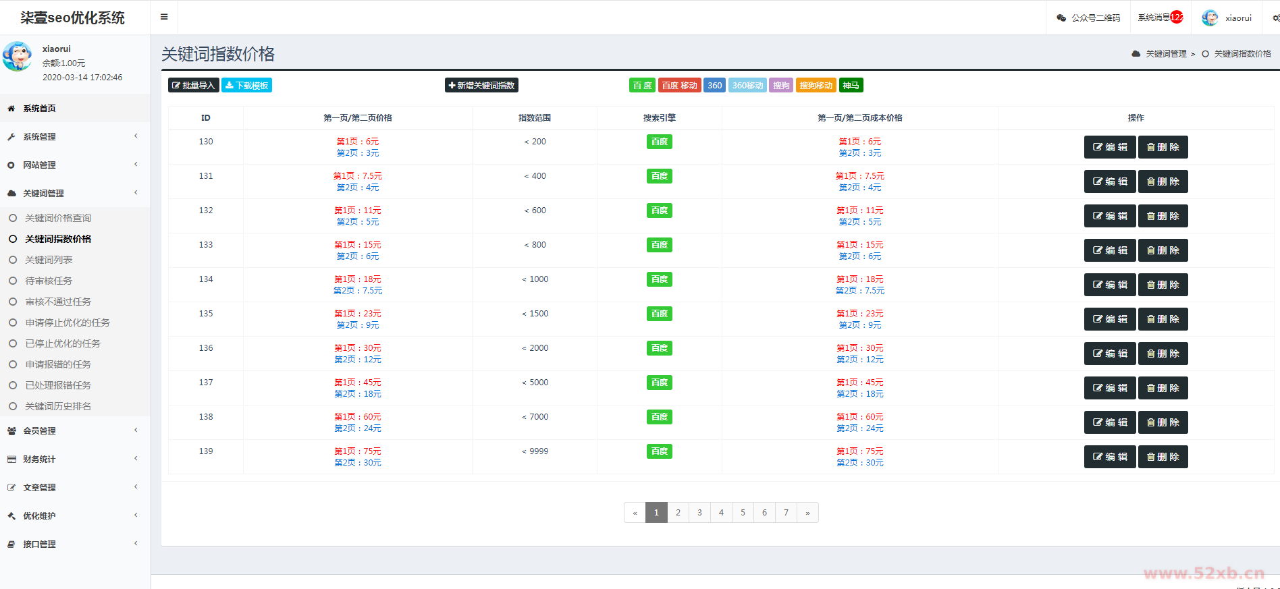Expand the 会员管理 menu
1280x589 pixels.
(40, 431)
